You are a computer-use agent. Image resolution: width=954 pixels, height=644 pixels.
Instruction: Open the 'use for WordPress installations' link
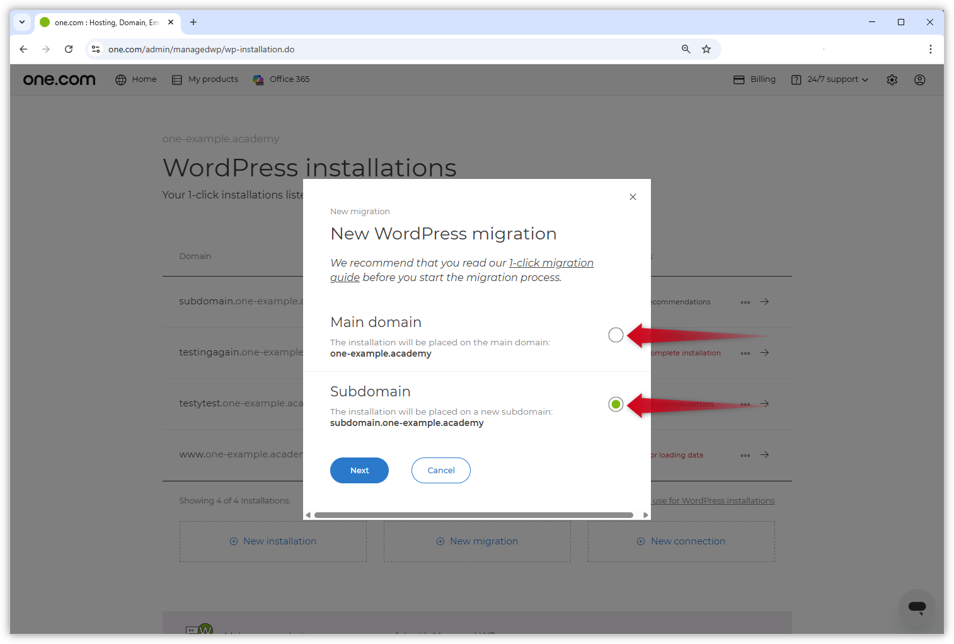(713, 501)
